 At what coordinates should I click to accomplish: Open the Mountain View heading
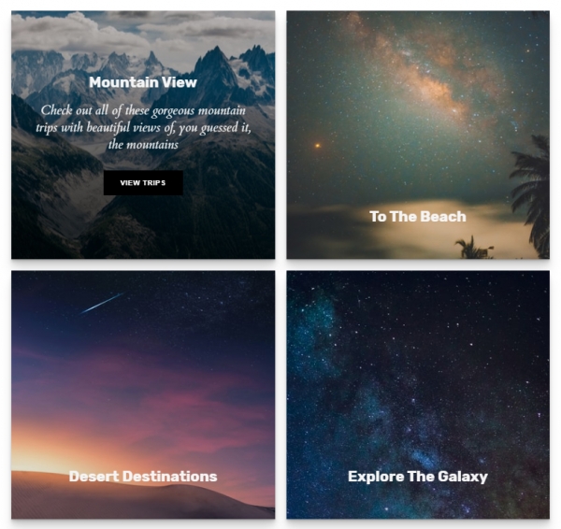pyautogui.click(x=143, y=82)
